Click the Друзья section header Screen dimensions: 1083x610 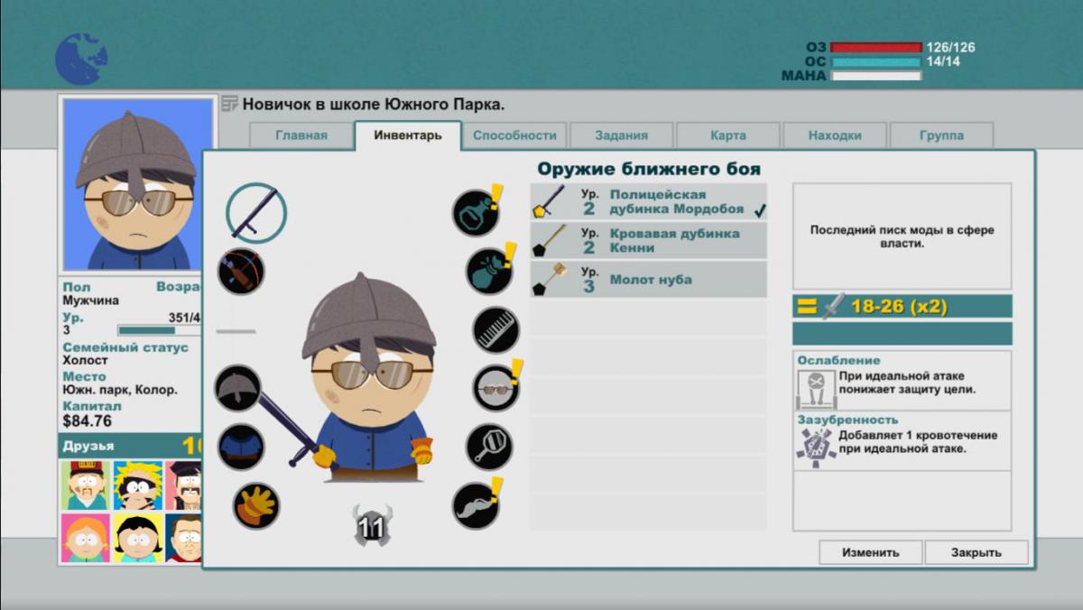click(131, 446)
